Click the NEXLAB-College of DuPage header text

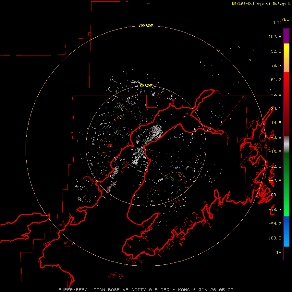point(261,4)
